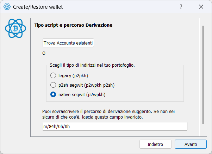Click the Puoi sovrascrivere il percorso description text
This screenshot has width=212, height=154.
(x=108, y=114)
